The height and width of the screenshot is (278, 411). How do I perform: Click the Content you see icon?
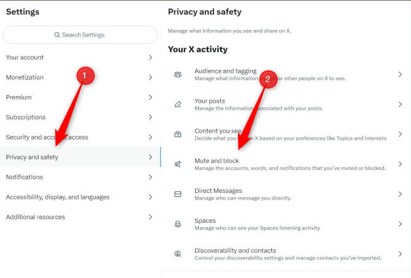pos(178,134)
